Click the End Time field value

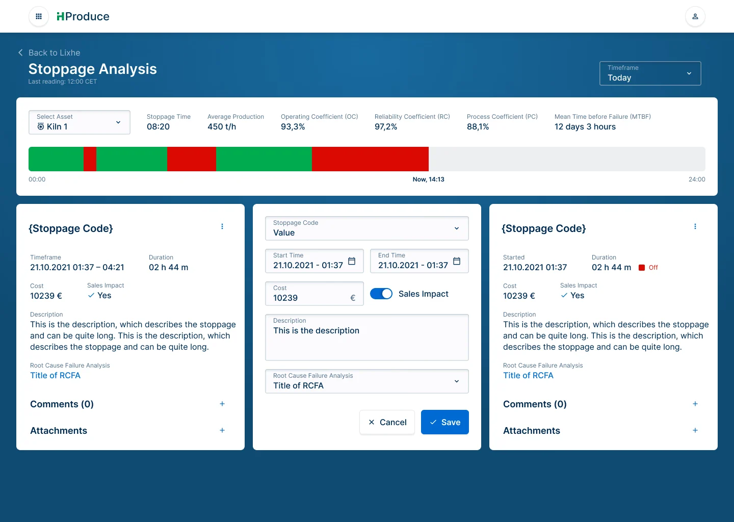click(x=413, y=265)
